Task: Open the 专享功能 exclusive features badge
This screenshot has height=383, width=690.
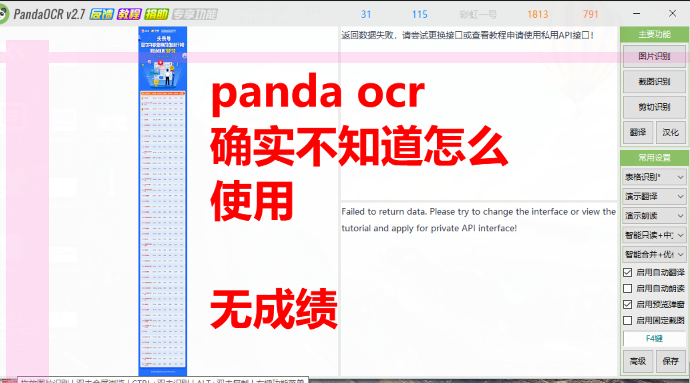Action: click(x=195, y=14)
